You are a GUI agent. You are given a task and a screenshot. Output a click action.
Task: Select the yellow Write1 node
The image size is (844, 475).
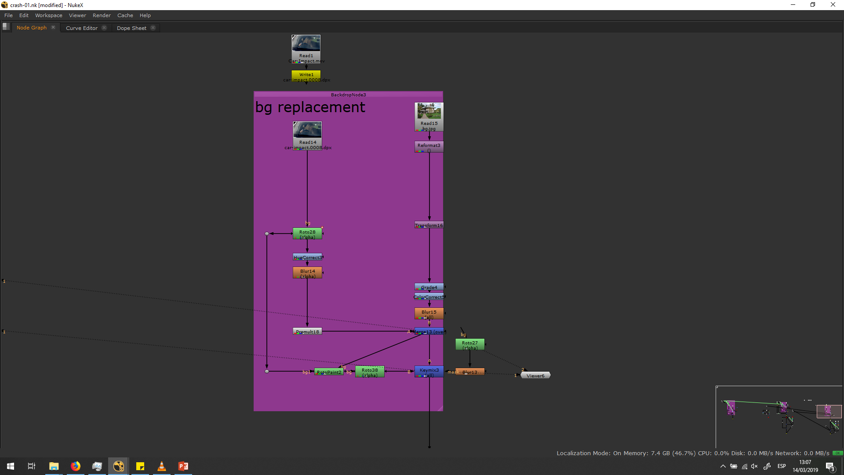click(x=306, y=75)
